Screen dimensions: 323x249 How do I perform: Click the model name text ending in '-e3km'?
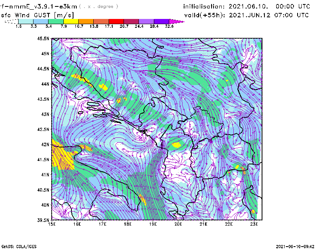[x=38, y=6]
